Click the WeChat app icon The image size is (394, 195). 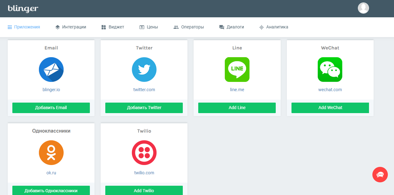[x=330, y=70]
